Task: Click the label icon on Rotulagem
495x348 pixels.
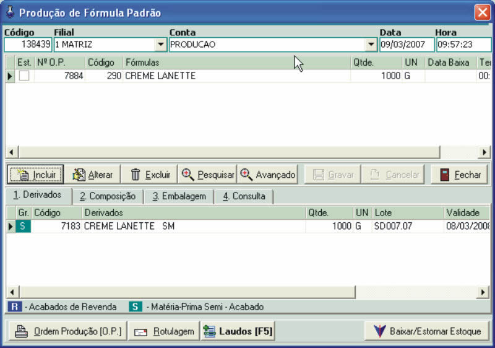Action: [x=140, y=333]
